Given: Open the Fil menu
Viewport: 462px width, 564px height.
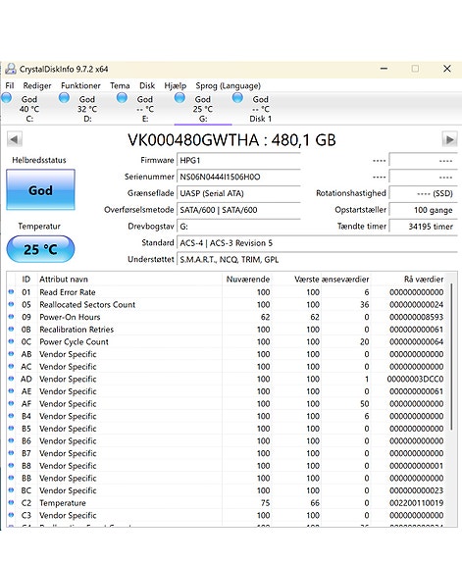Looking at the screenshot, I should click(x=10, y=85).
